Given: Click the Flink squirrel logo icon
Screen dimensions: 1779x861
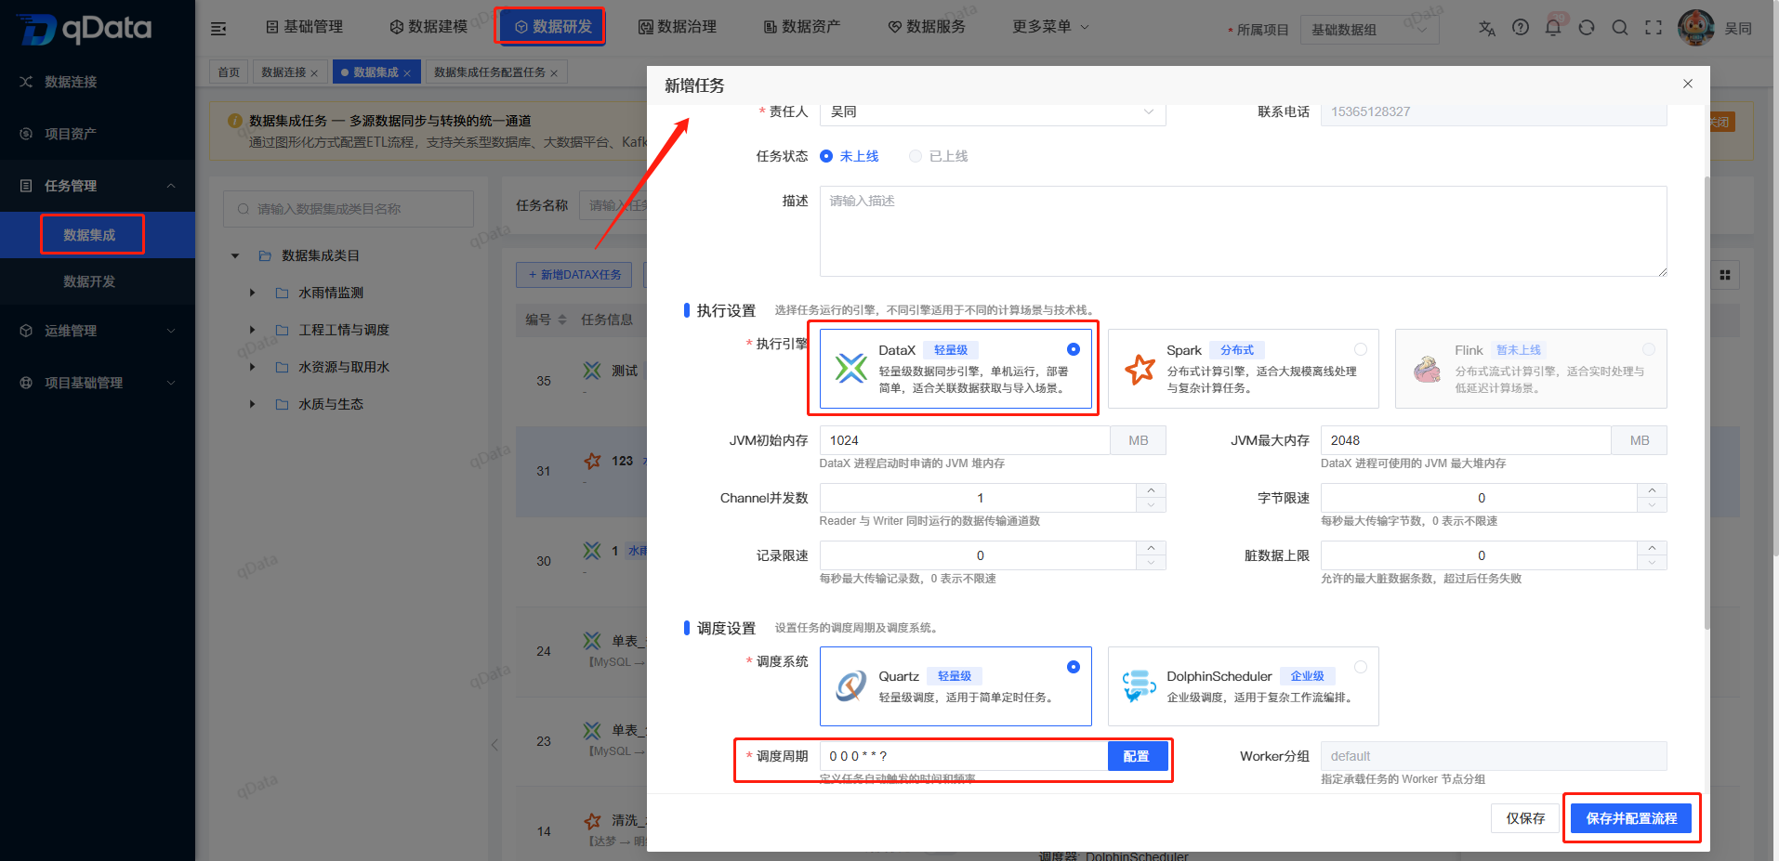Looking at the screenshot, I should pos(1428,369).
